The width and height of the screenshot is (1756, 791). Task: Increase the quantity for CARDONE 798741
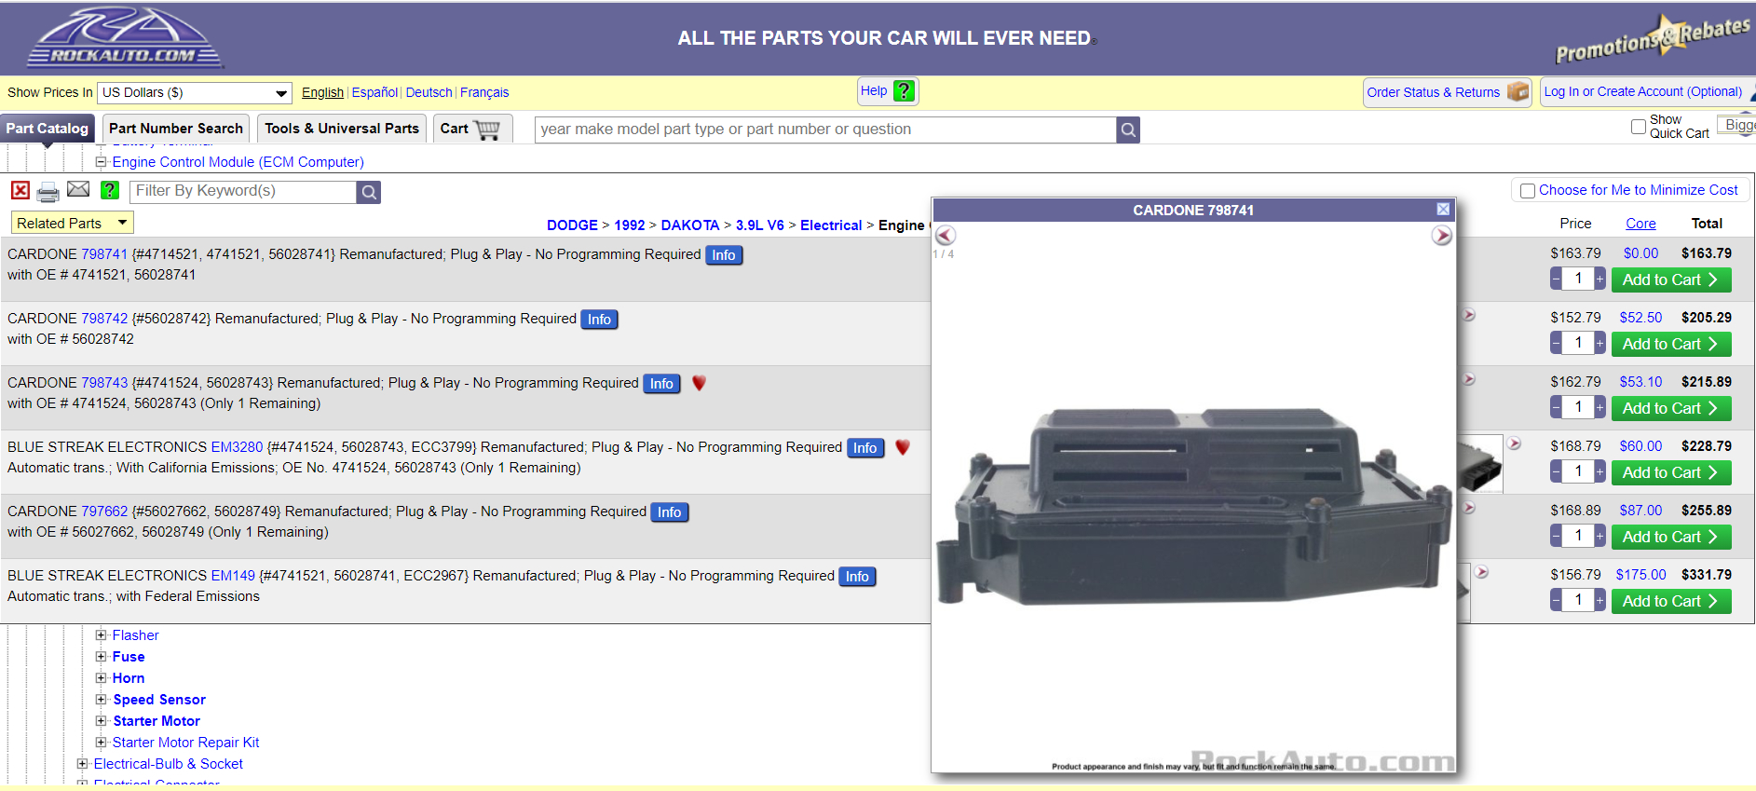coord(1599,279)
